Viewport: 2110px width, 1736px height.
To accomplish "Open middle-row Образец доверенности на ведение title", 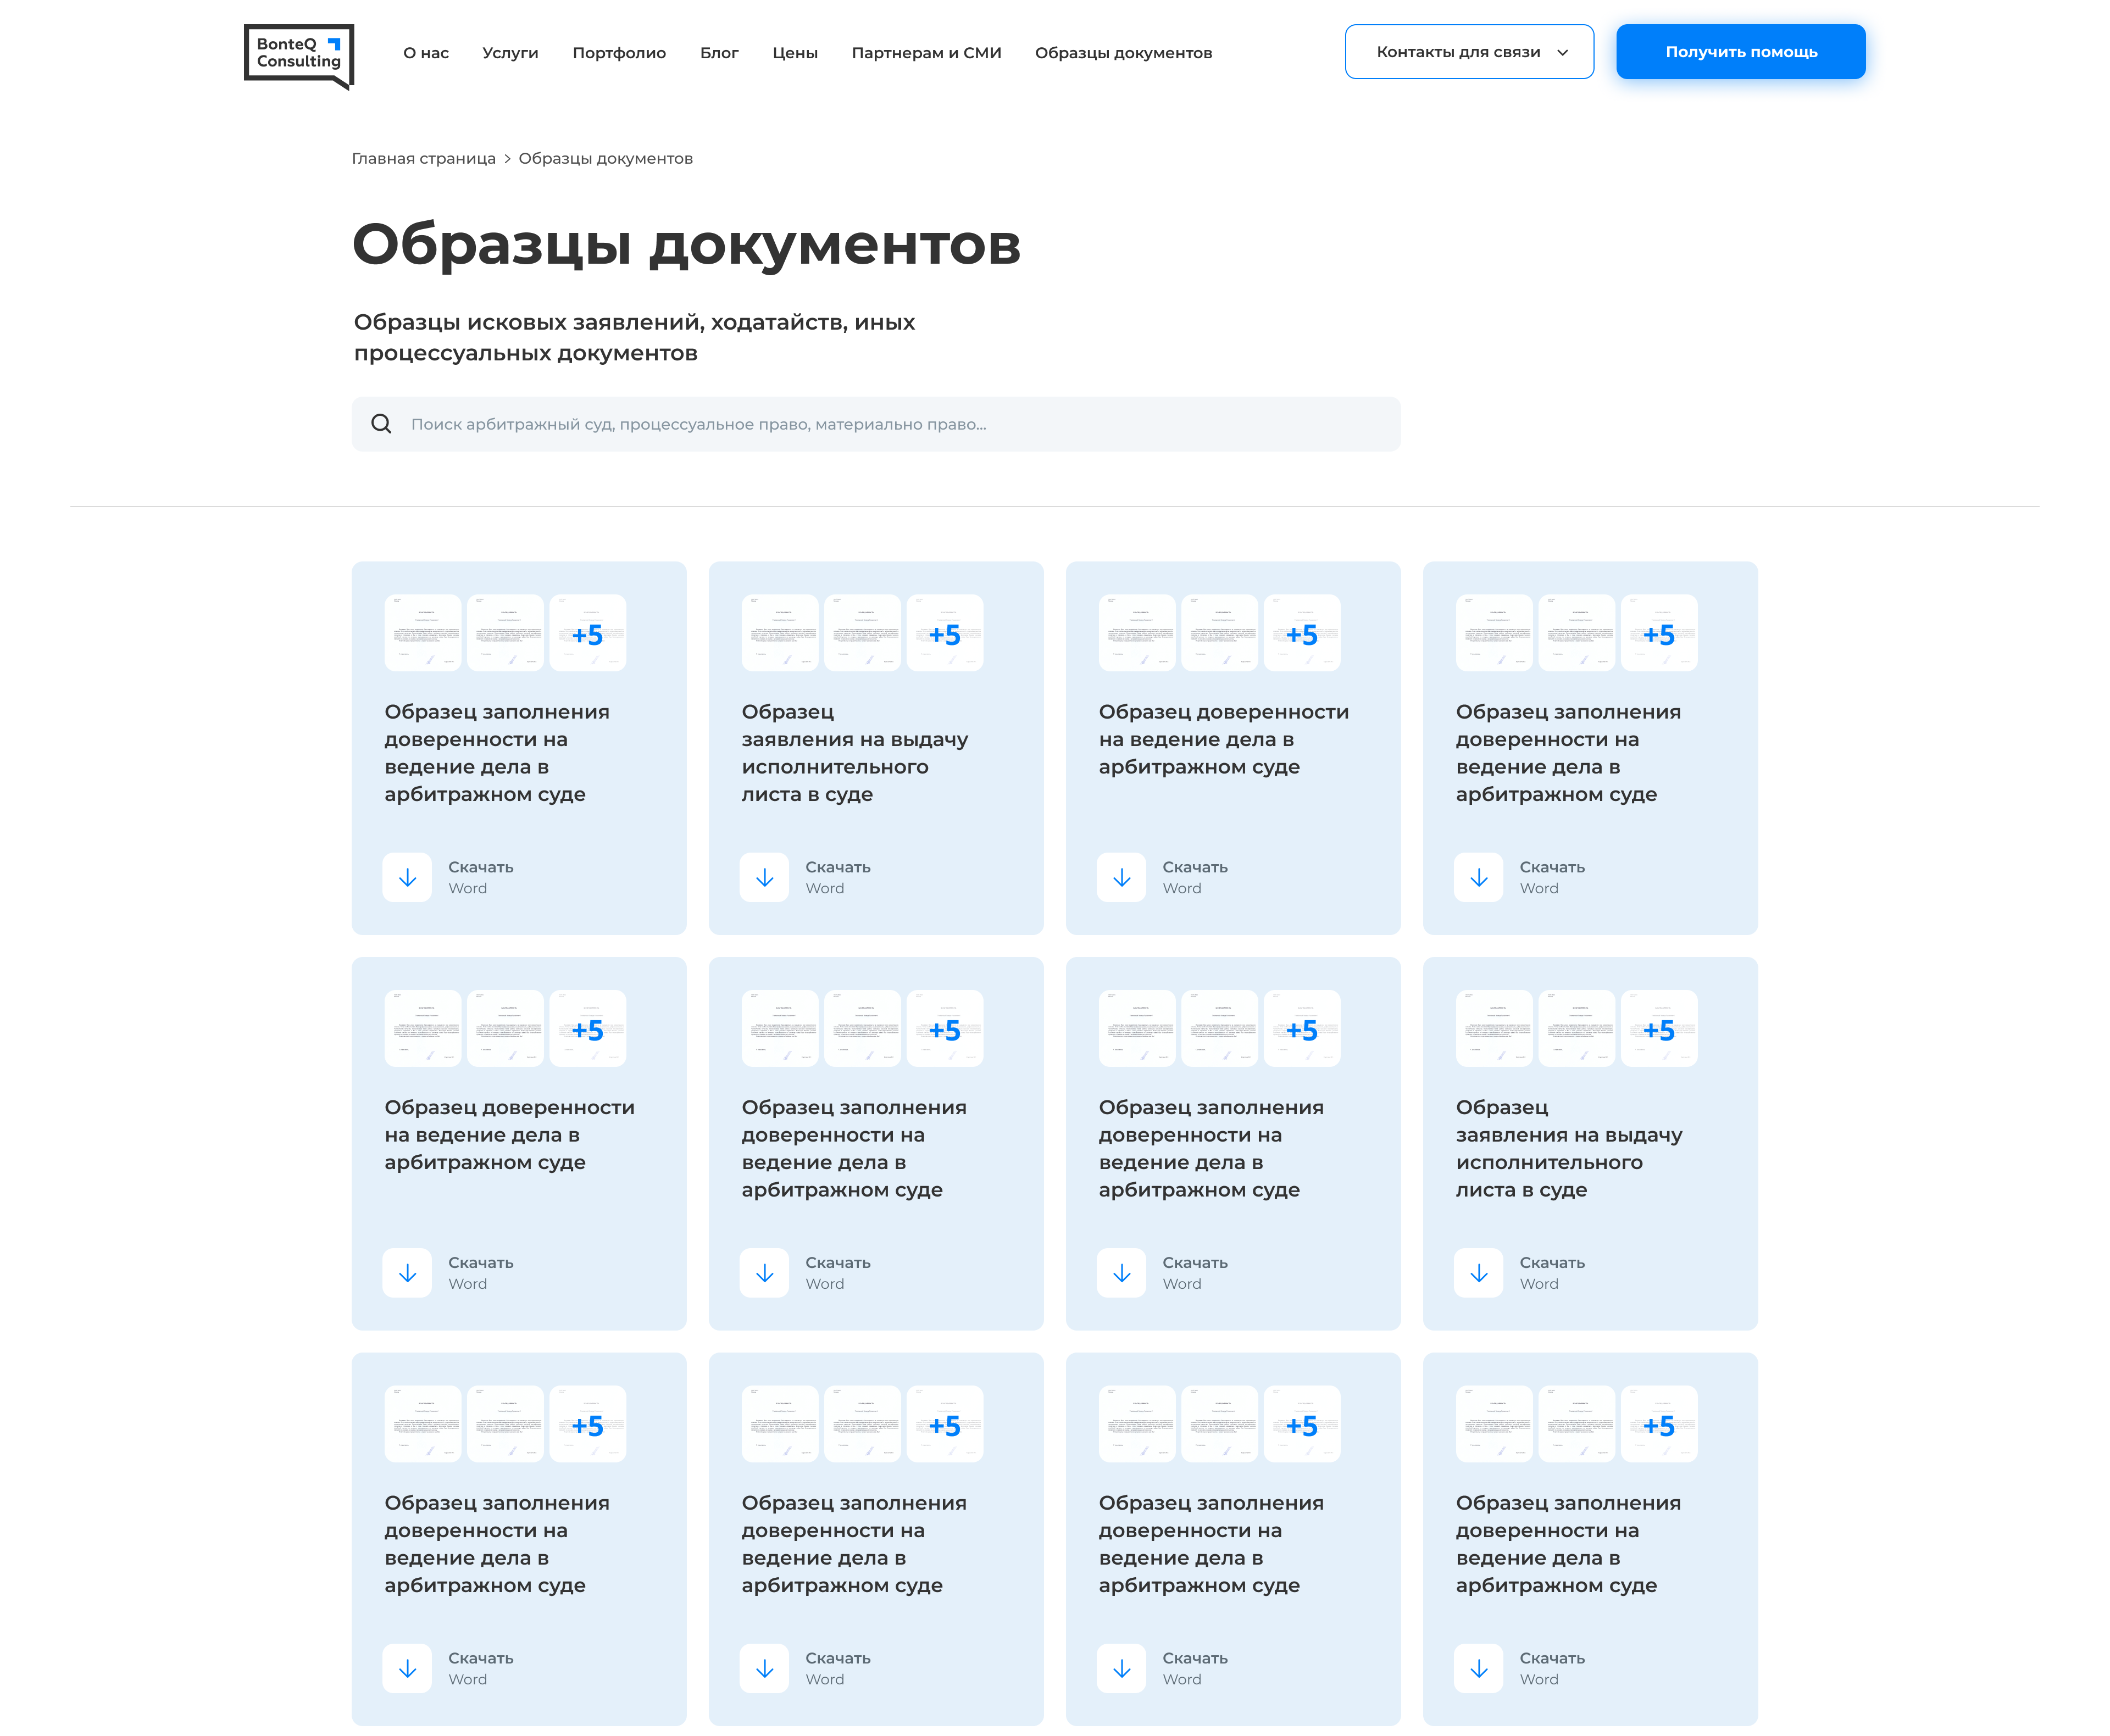I will click(x=510, y=1135).
